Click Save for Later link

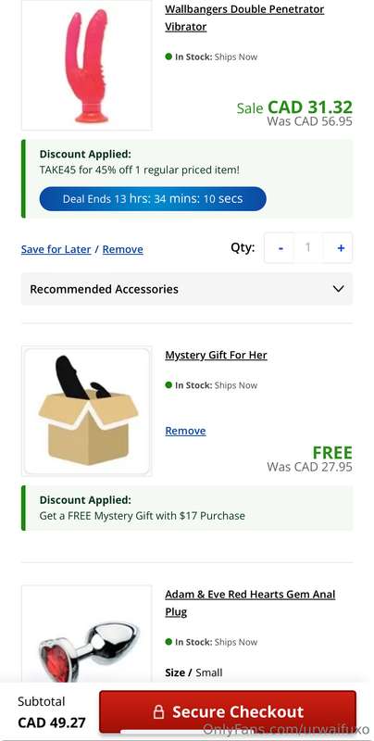pos(56,249)
